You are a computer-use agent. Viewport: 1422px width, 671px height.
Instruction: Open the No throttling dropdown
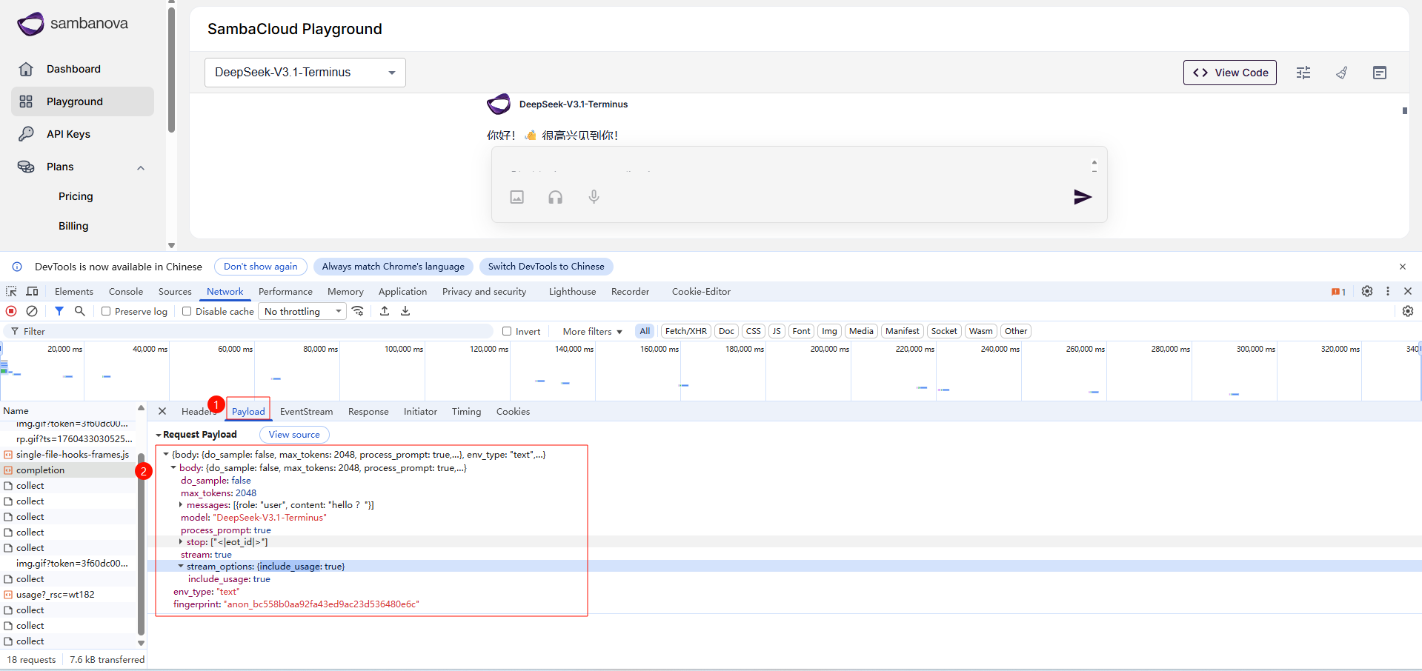[x=302, y=311]
